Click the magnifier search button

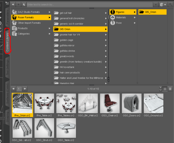[170, 5]
